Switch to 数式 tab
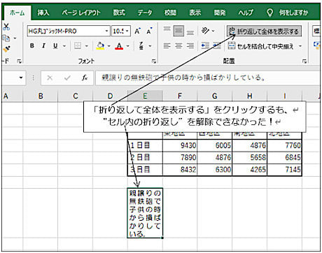Screen dimensions: 322x253 pyautogui.click(x=119, y=13)
